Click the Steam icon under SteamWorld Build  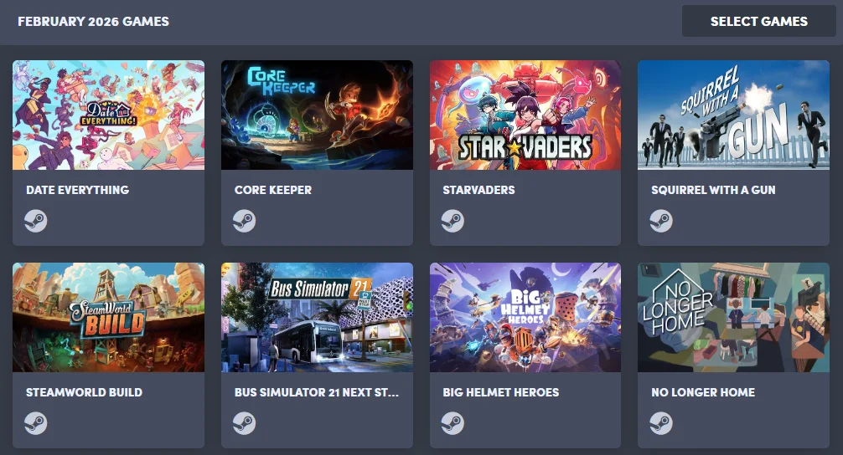click(35, 423)
